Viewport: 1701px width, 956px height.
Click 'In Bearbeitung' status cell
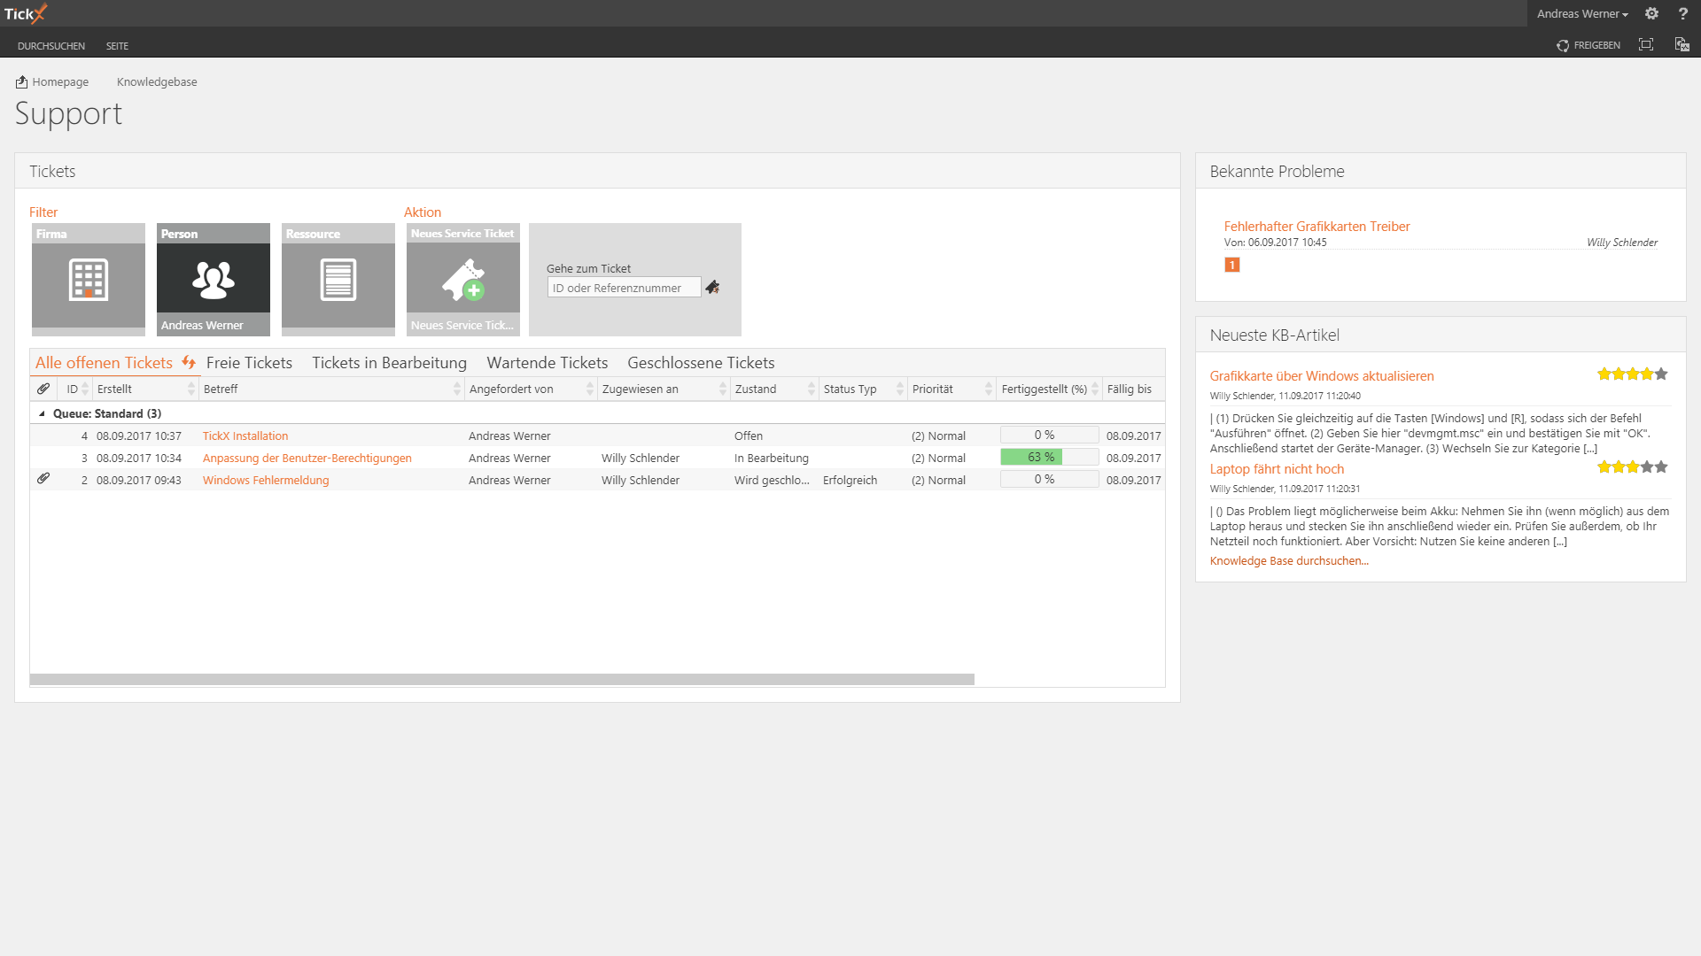tap(772, 458)
